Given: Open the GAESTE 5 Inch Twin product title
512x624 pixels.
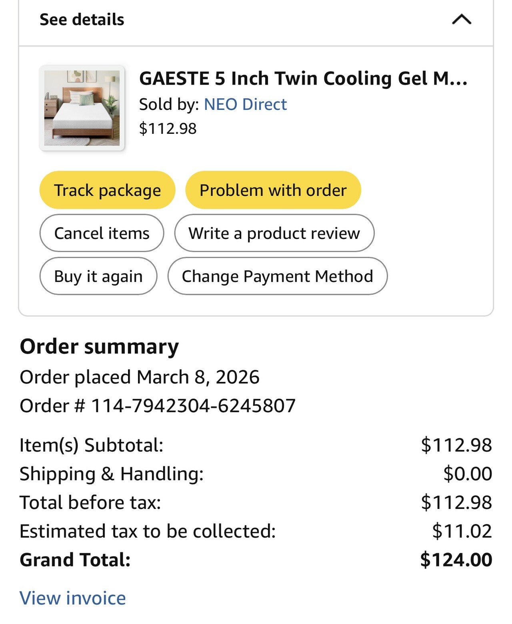Looking at the screenshot, I should 303,78.
